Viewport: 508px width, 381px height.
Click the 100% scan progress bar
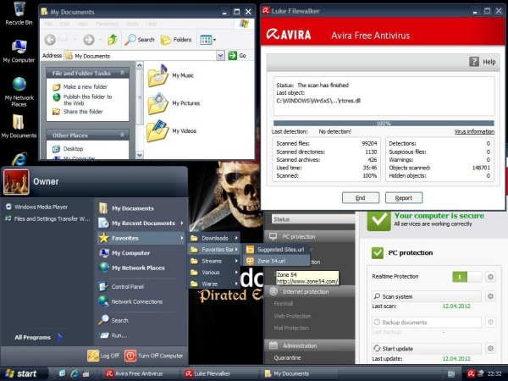tap(384, 124)
